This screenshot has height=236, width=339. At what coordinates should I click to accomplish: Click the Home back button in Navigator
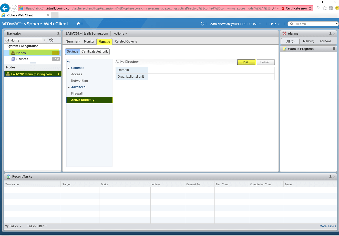click(24, 40)
